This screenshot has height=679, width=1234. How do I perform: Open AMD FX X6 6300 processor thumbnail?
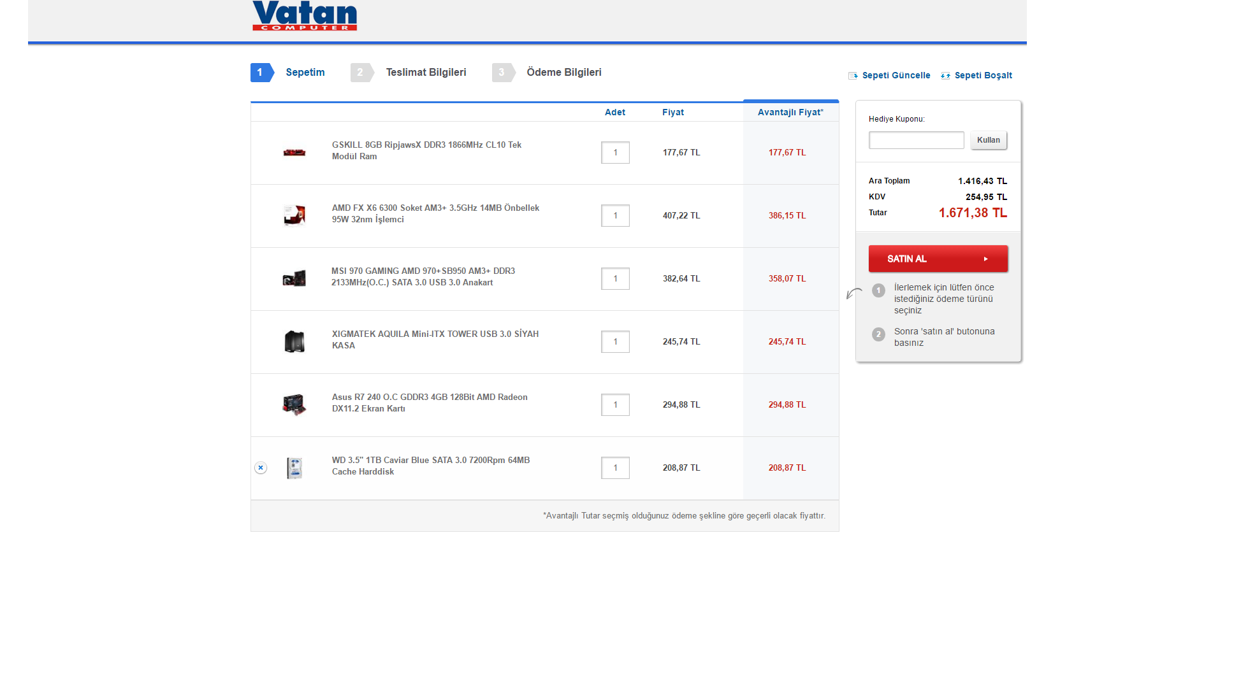click(294, 216)
